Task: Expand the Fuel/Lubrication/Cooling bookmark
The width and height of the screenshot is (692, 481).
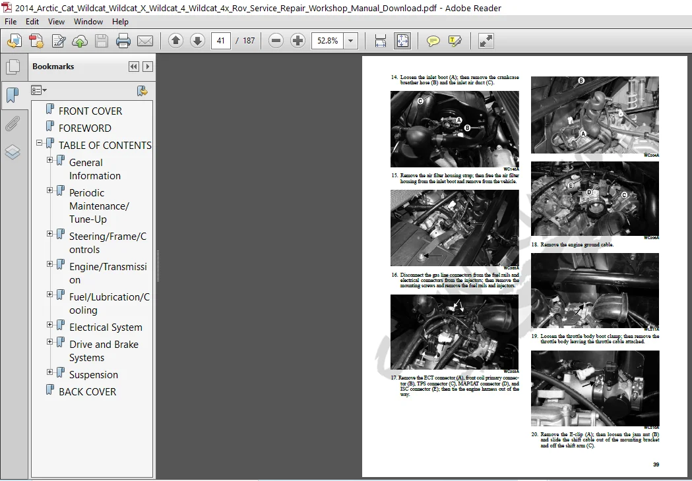Action: click(x=50, y=295)
